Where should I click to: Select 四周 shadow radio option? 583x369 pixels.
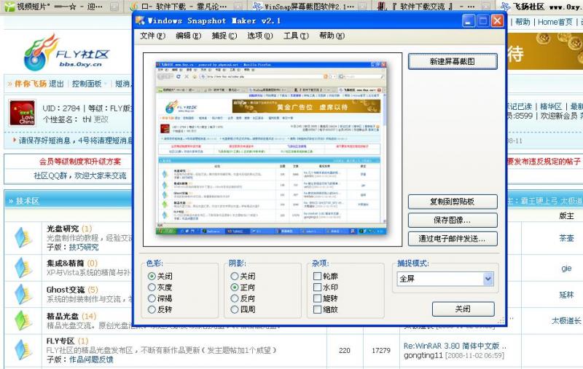tap(243, 309)
